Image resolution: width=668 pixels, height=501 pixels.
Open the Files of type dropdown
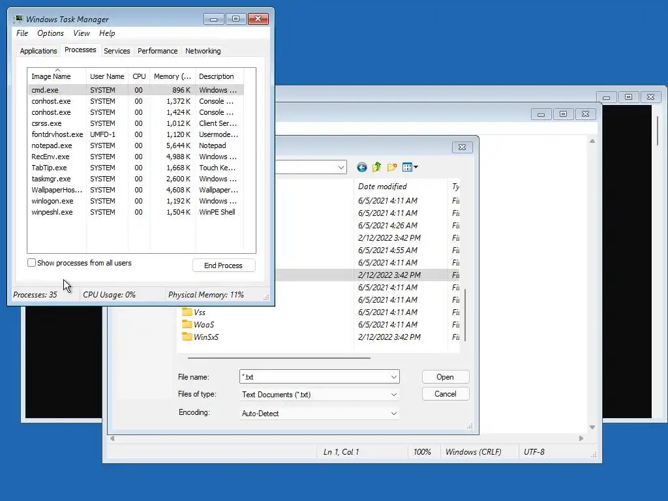coord(393,395)
